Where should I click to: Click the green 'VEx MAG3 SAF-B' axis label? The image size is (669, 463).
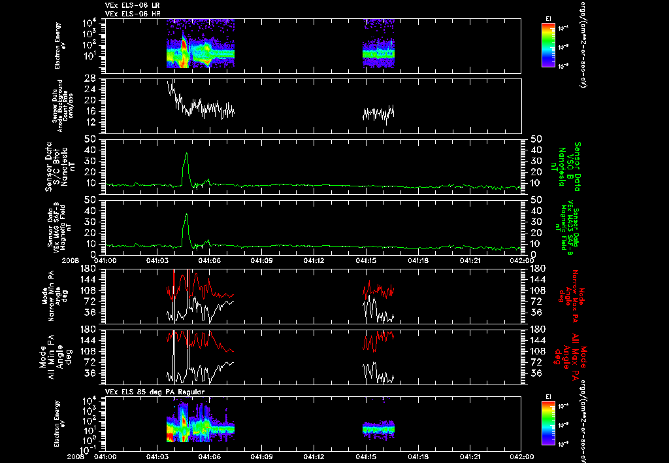coord(568,228)
